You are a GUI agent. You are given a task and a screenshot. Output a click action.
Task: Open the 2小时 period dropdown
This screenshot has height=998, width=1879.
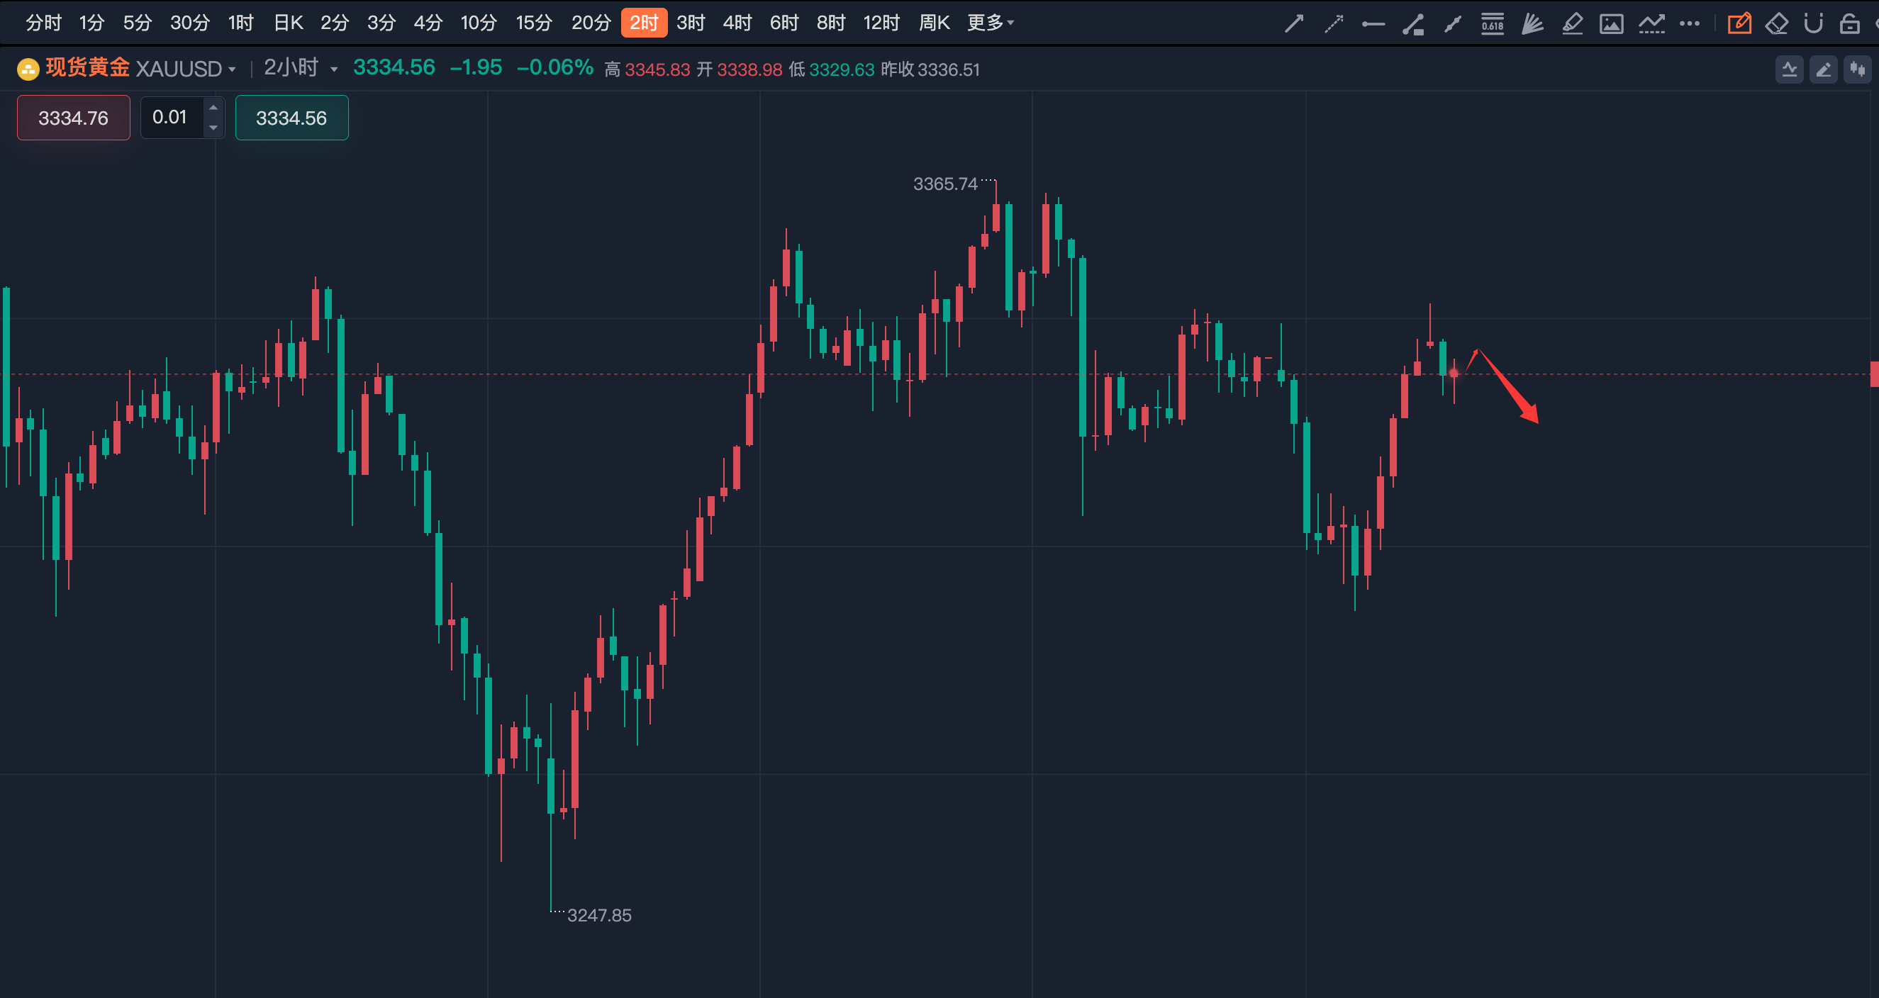tap(301, 69)
